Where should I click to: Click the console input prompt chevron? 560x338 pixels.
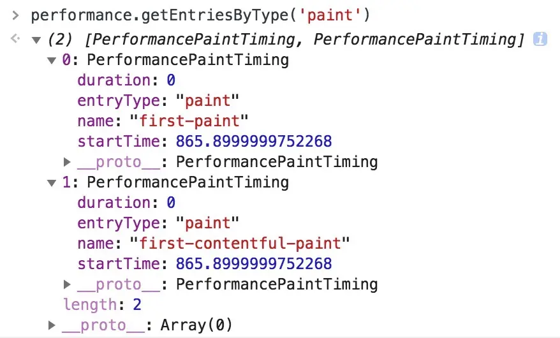pyautogui.click(x=15, y=15)
